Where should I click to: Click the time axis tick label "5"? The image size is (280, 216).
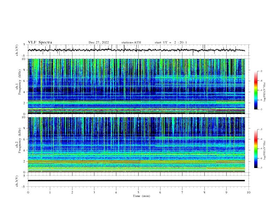pyautogui.click(x=138, y=192)
